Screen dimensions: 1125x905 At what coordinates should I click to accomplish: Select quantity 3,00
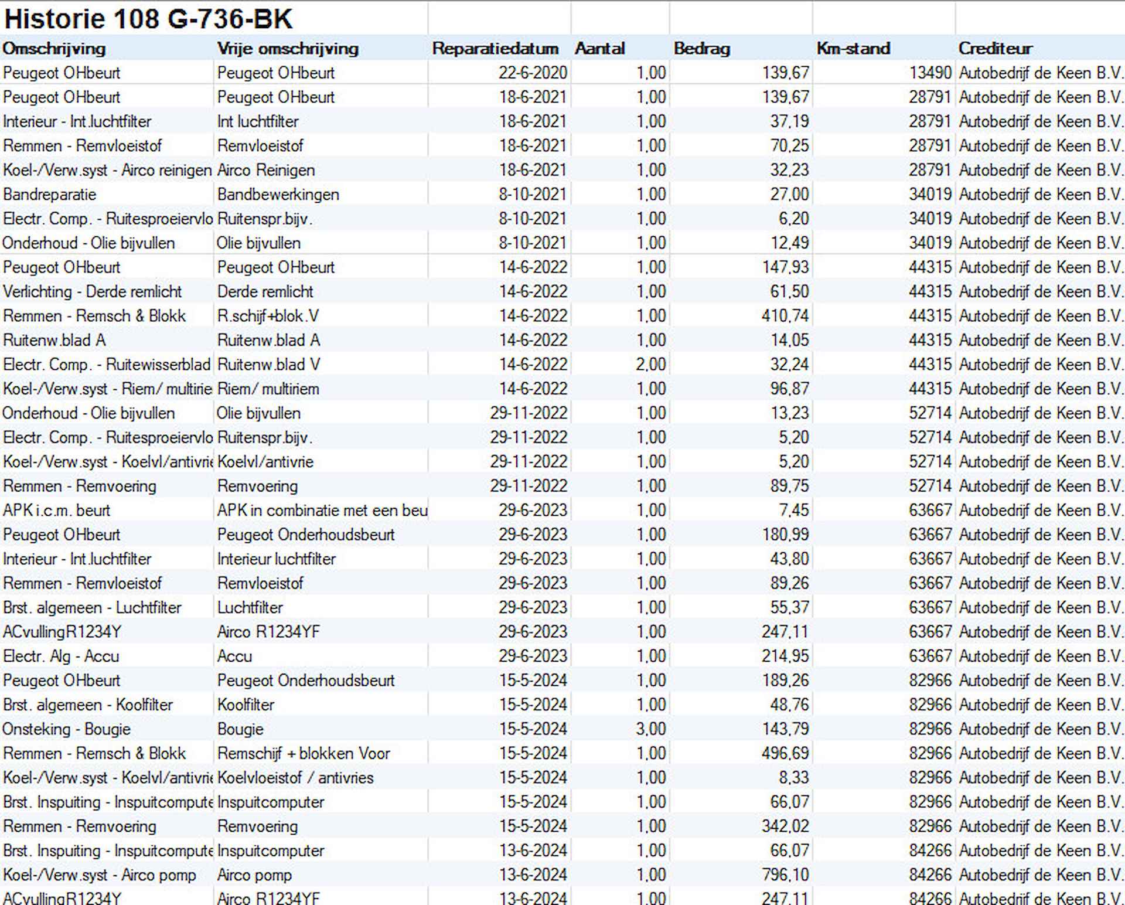tap(651, 729)
